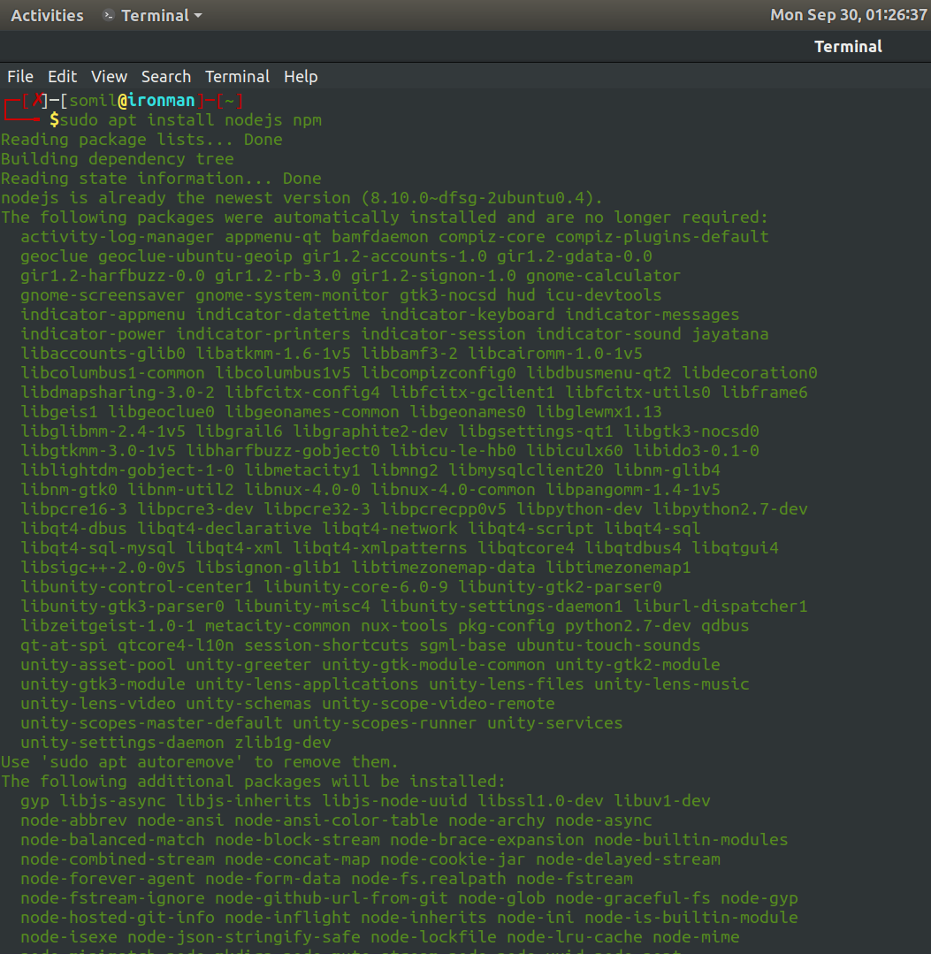Click 'zlib1g-dev' package name
Viewport: 931px width, 954px height.
click(x=283, y=743)
